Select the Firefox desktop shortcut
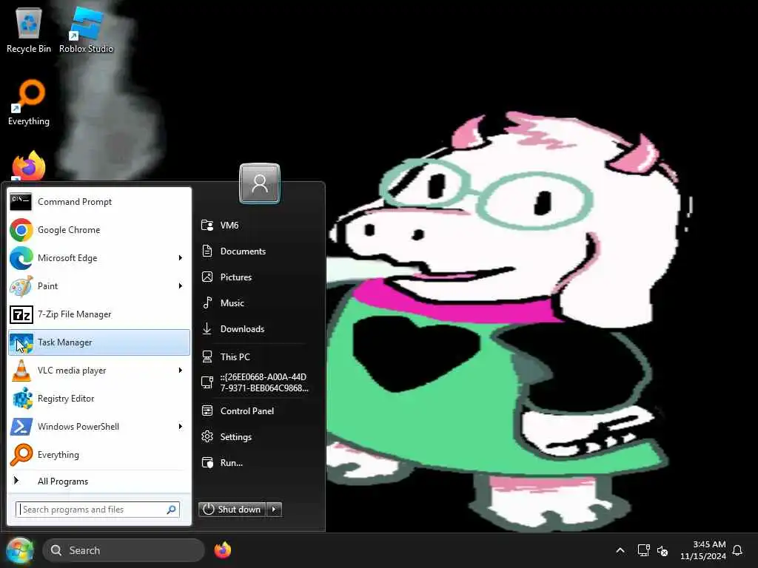The image size is (758, 568). click(29, 166)
